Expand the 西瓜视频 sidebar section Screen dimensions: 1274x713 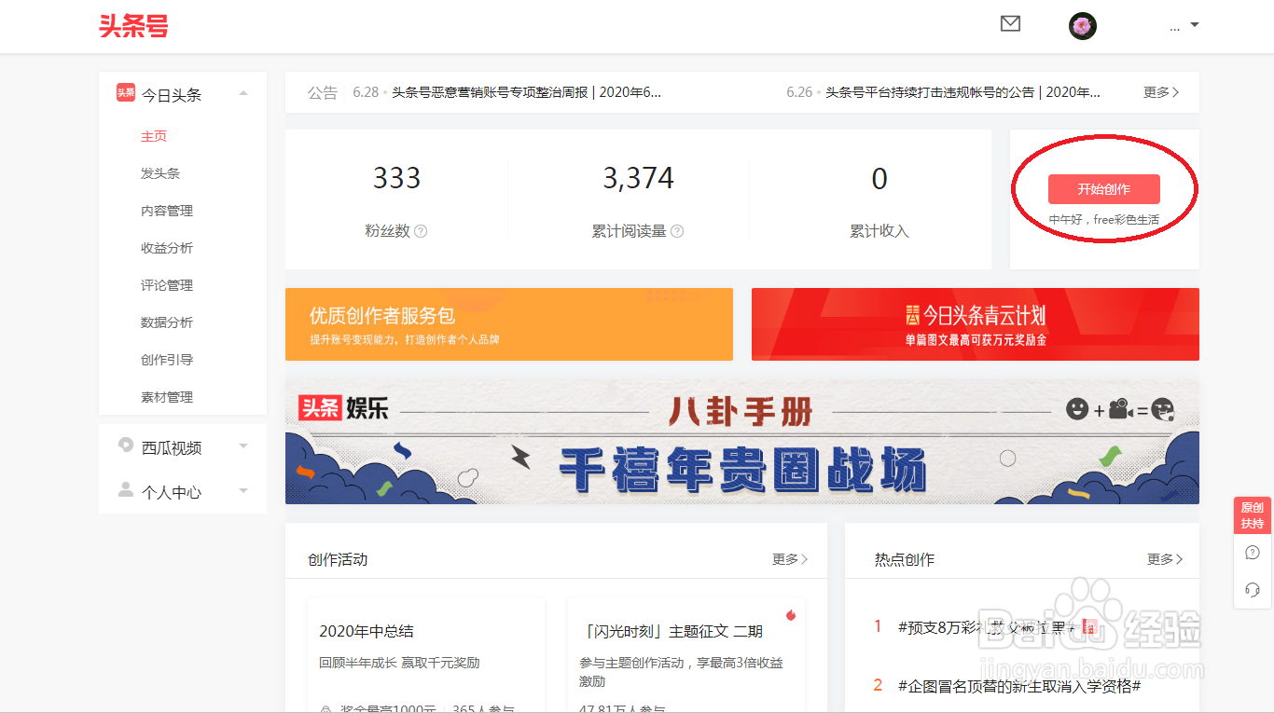tap(243, 446)
